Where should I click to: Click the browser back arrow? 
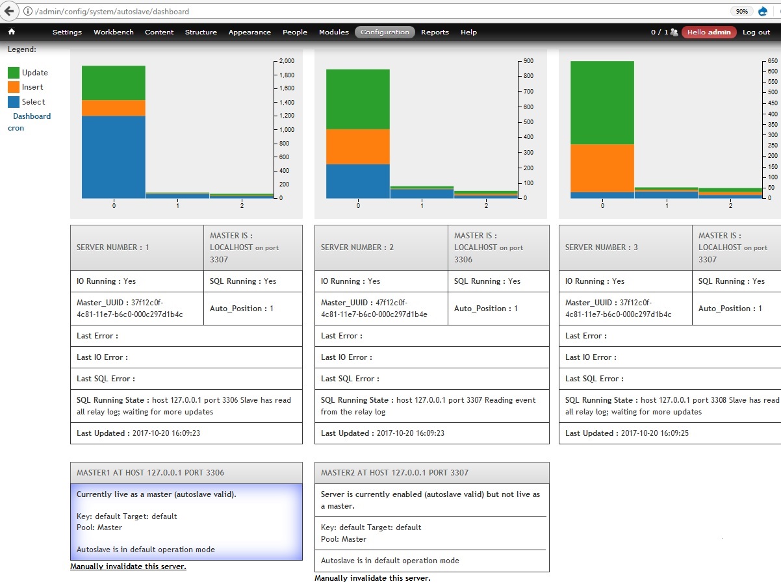coord(8,11)
